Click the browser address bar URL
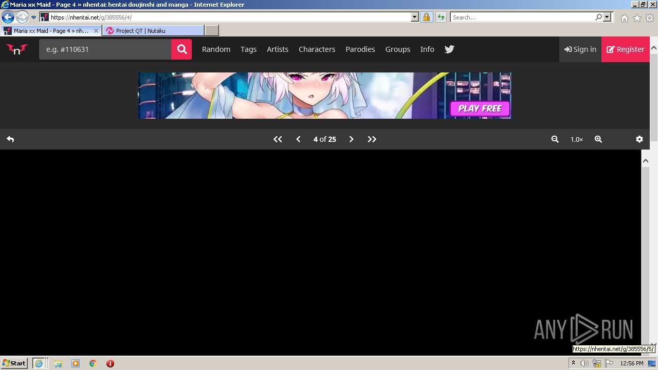658x370 pixels. [230, 17]
